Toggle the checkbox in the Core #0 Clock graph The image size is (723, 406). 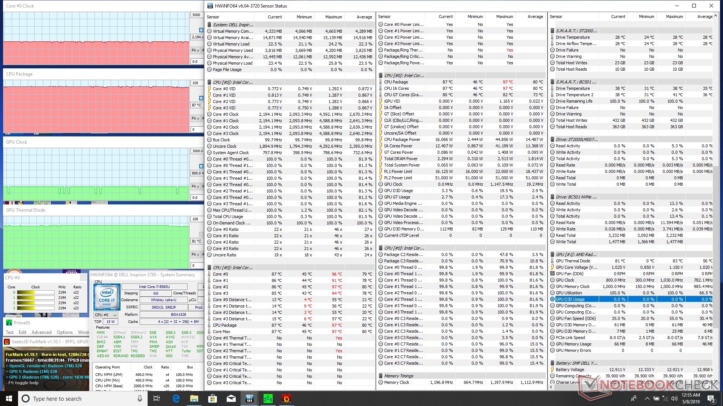201,30
